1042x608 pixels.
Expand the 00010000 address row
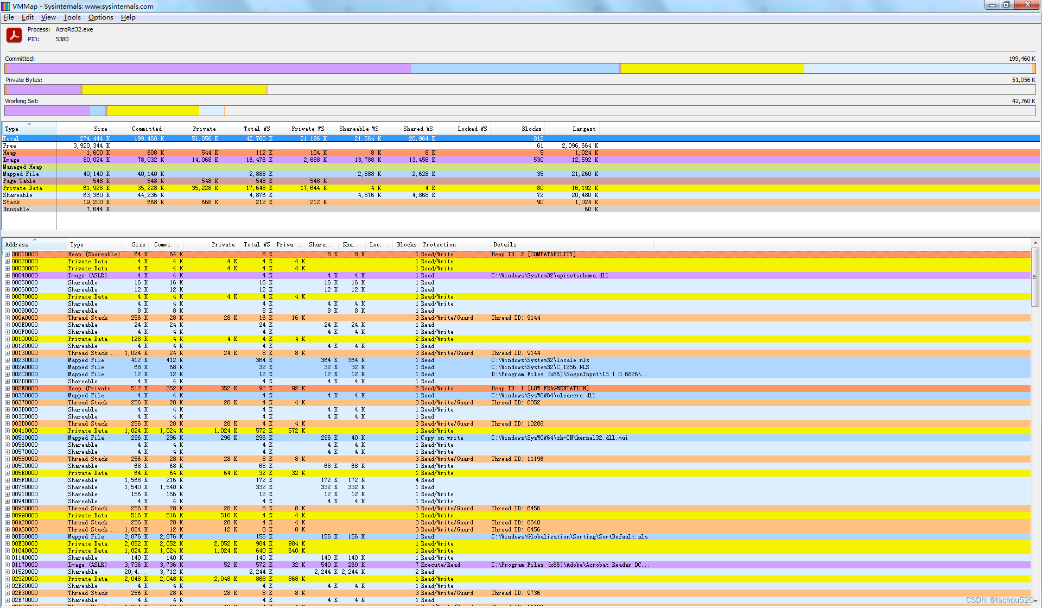pyautogui.click(x=8, y=254)
